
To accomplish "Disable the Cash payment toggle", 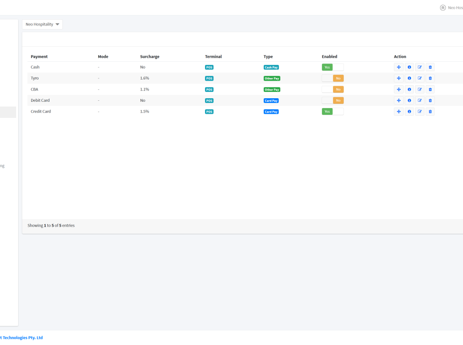I will [332, 67].
